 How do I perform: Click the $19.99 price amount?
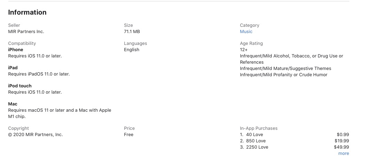(x=341, y=141)
